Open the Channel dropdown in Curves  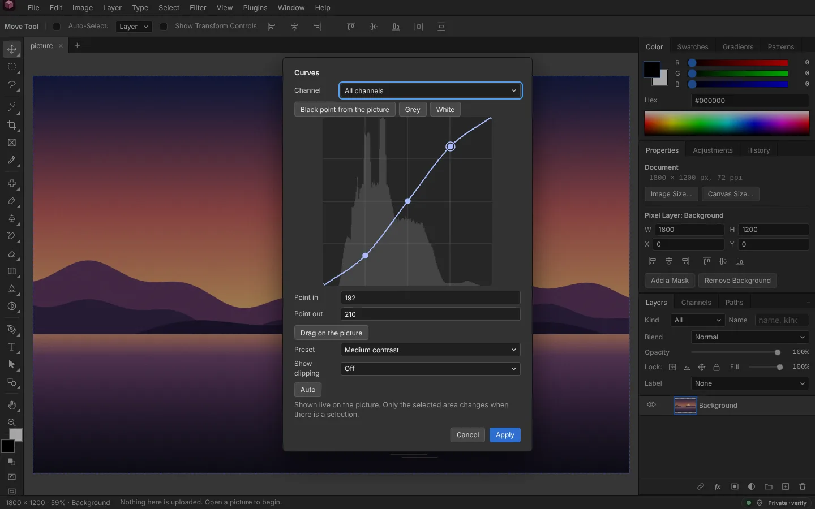tap(431, 90)
